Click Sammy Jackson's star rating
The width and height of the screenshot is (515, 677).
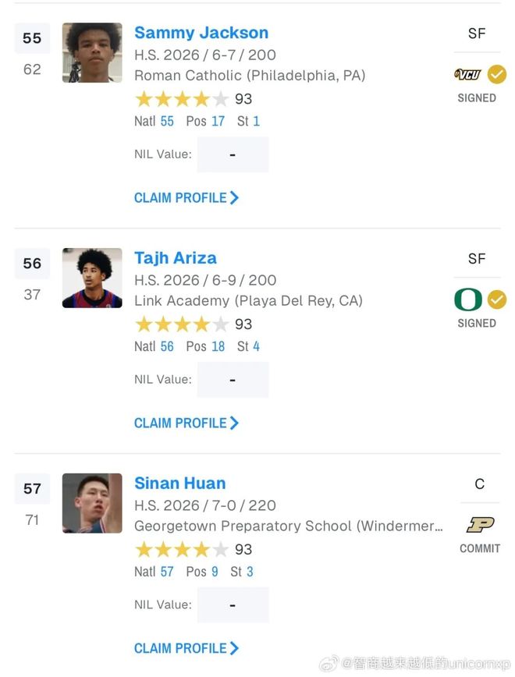click(x=182, y=99)
